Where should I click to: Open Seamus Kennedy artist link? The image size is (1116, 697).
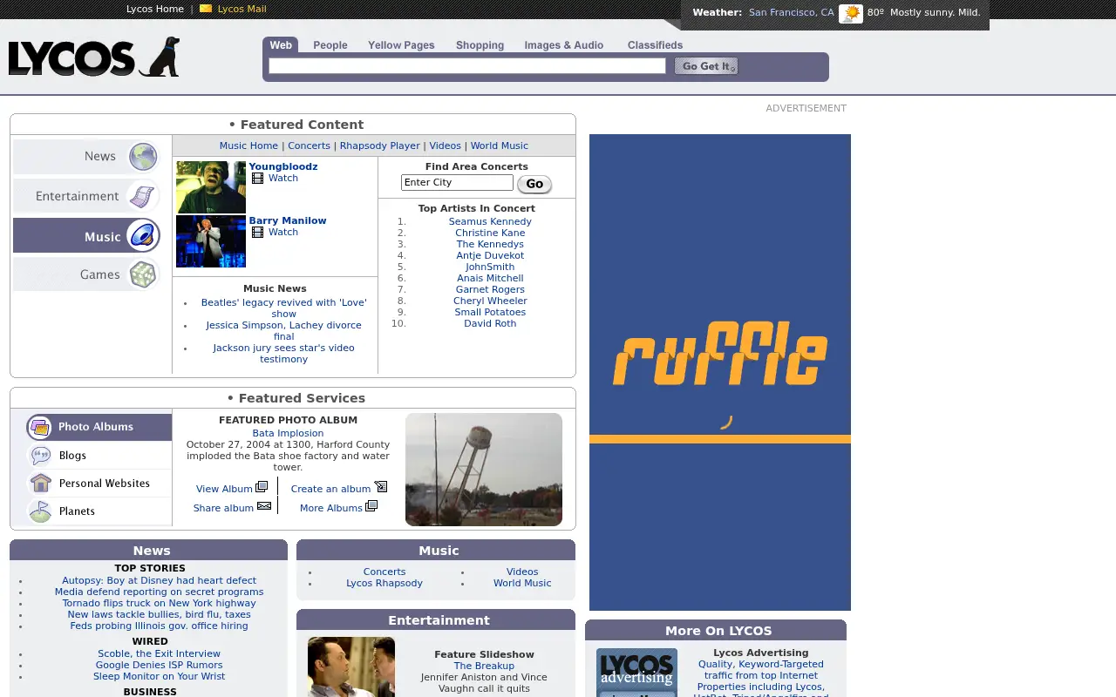490,221
